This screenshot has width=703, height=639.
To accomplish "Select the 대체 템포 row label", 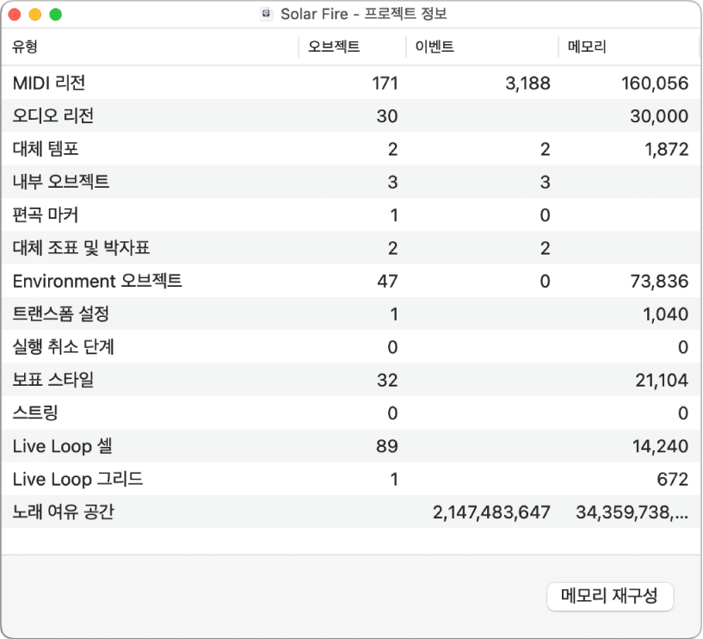I will 46,149.
